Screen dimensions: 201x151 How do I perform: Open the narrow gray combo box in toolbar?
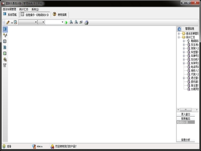click(41, 22)
